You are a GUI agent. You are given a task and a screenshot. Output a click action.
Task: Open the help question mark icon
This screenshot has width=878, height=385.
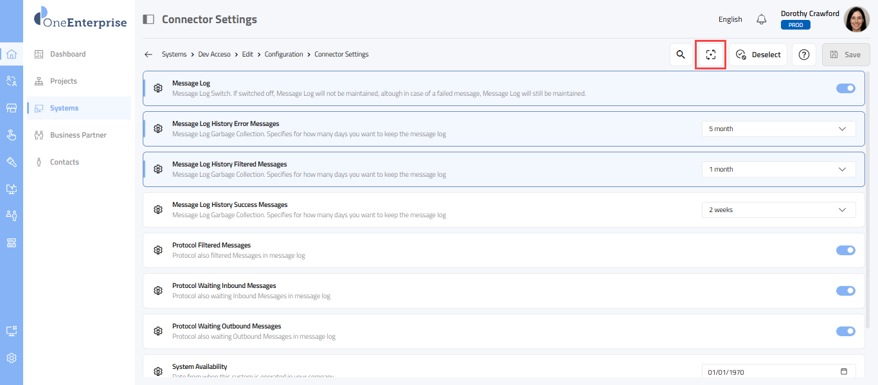(x=803, y=55)
